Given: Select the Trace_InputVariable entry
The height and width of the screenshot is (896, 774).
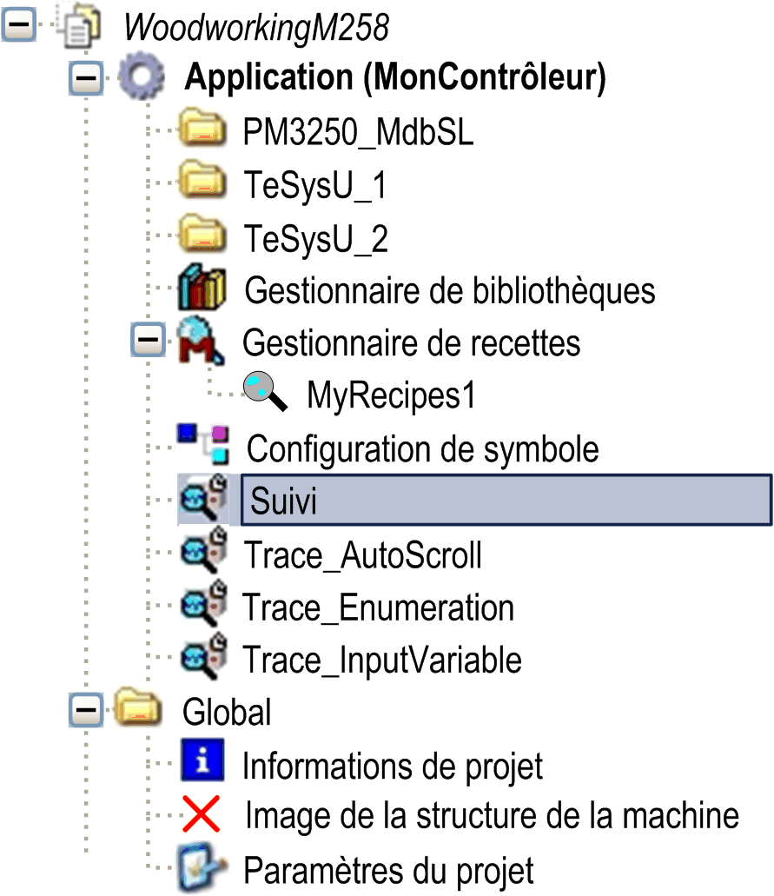Looking at the screenshot, I should pyautogui.click(x=382, y=660).
